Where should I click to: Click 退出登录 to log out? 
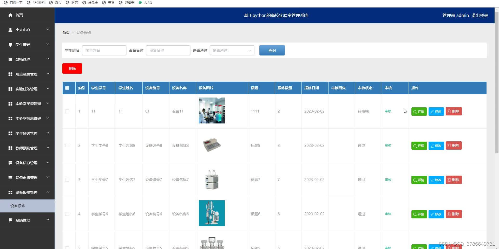point(480,15)
